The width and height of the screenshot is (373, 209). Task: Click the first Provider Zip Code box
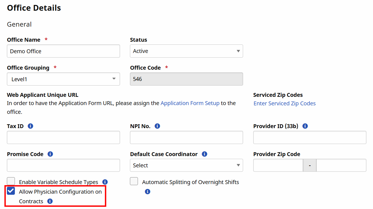[278, 165]
